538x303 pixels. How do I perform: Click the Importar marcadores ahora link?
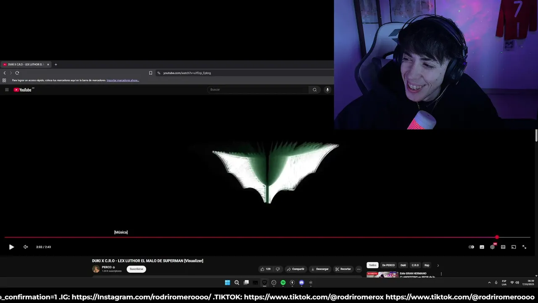pos(123,80)
